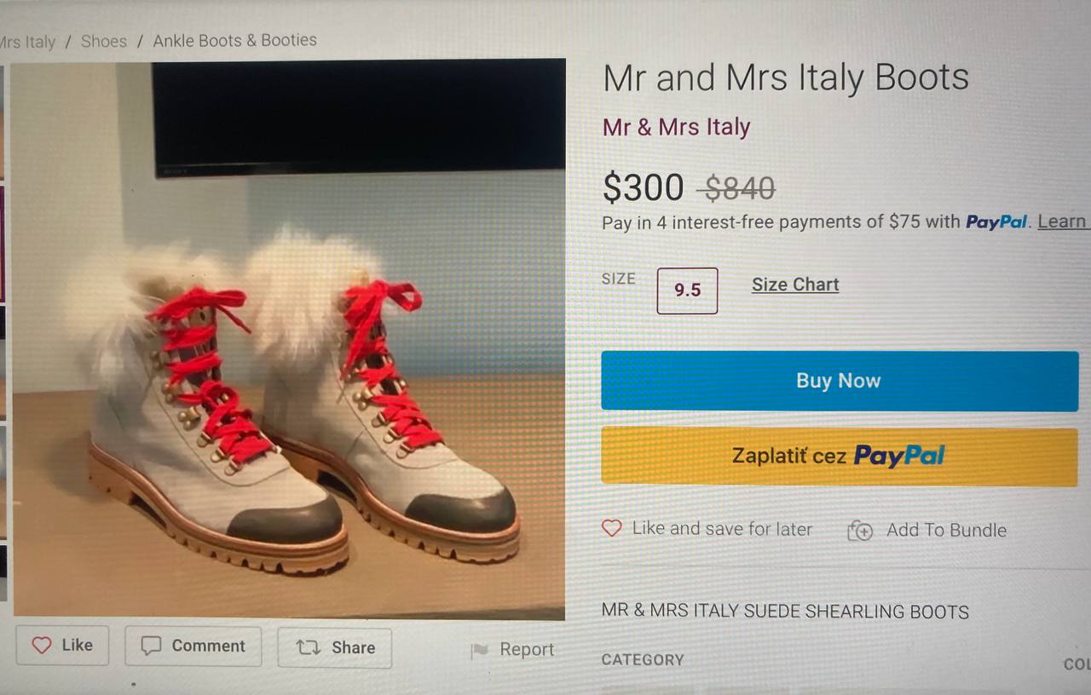Click the Like and save for later text
Screen dimensions: 1091x695
coord(722,529)
